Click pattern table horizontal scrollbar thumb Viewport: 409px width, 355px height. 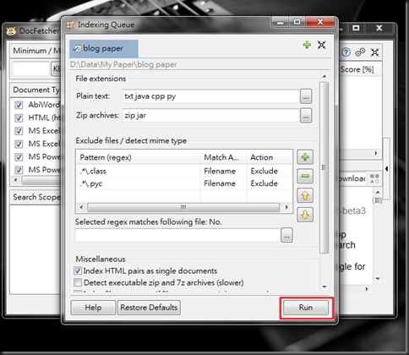pyautogui.click(x=183, y=207)
